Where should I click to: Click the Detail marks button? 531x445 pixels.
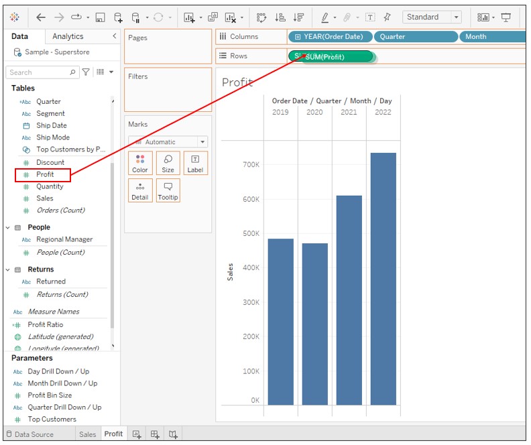pos(140,190)
